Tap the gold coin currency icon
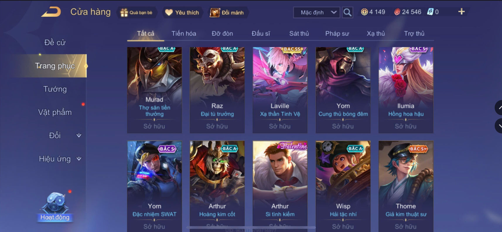Screen dimensions: 502x232 [x=364, y=12]
